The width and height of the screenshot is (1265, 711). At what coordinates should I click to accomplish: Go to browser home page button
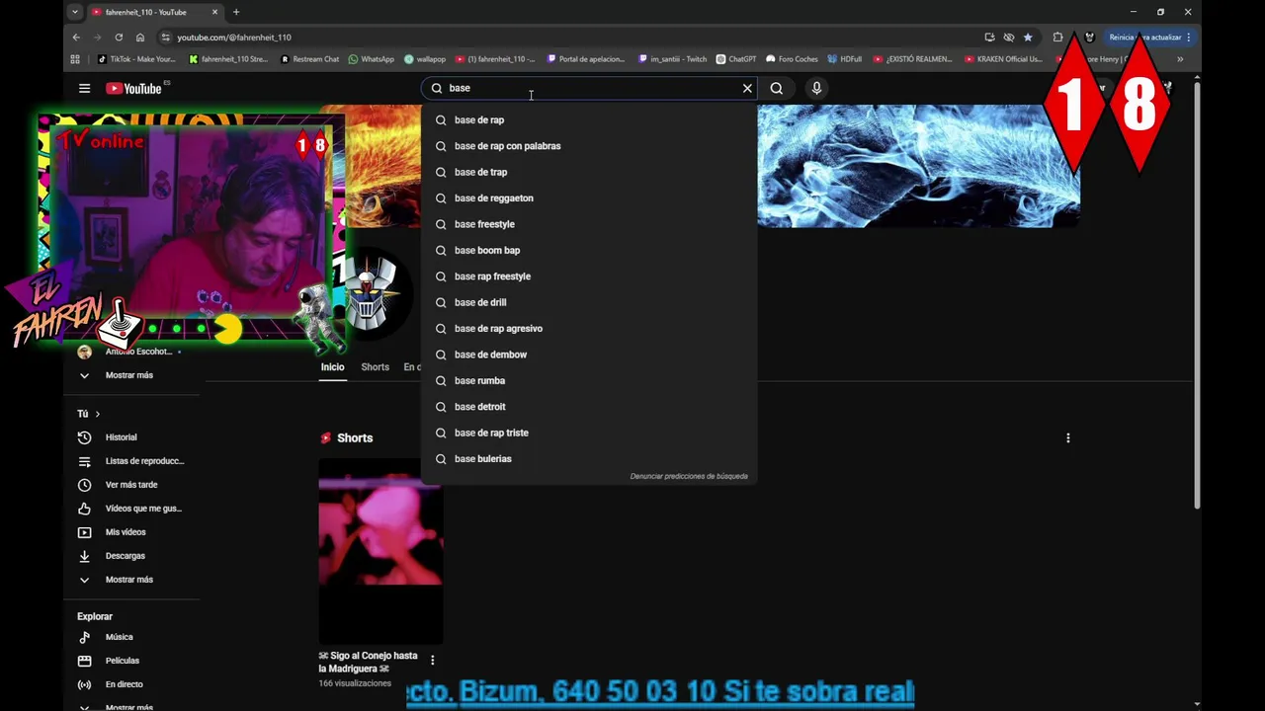(x=140, y=38)
